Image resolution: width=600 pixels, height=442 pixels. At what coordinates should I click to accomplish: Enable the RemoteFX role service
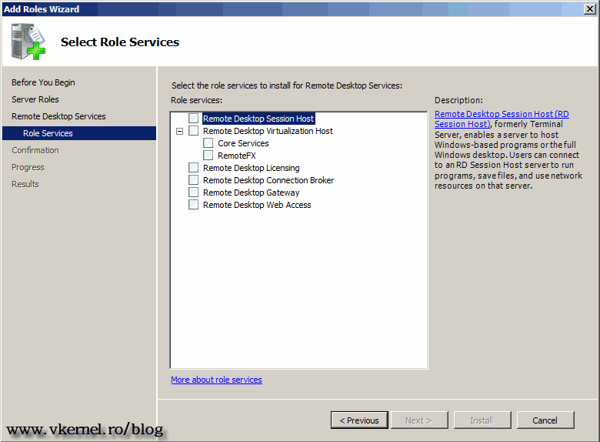[208, 156]
